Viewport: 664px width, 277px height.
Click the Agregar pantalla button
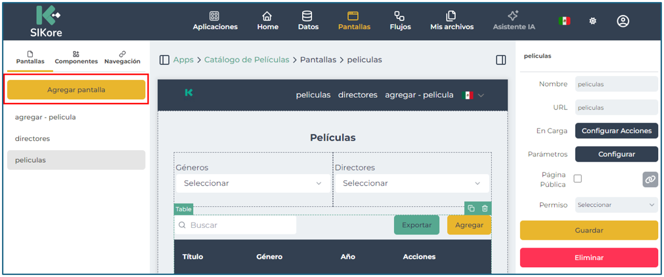pyautogui.click(x=76, y=90)
